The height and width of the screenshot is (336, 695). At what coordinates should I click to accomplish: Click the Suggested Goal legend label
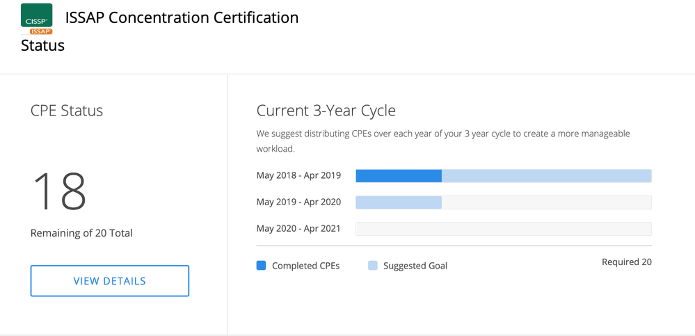[415, 266]
